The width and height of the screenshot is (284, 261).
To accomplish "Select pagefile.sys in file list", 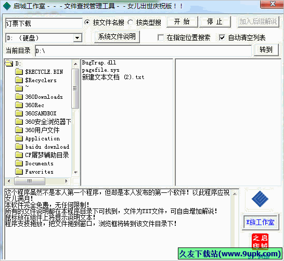I will click(101, 70).
